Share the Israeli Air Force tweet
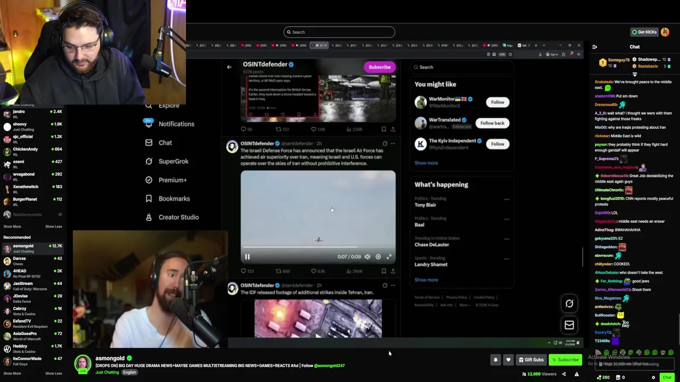 click(393, 271)
